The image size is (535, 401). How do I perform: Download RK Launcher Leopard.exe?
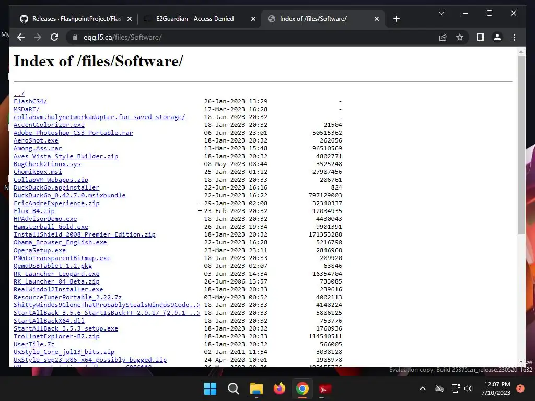pyautogui.click(x=56, y=274)
